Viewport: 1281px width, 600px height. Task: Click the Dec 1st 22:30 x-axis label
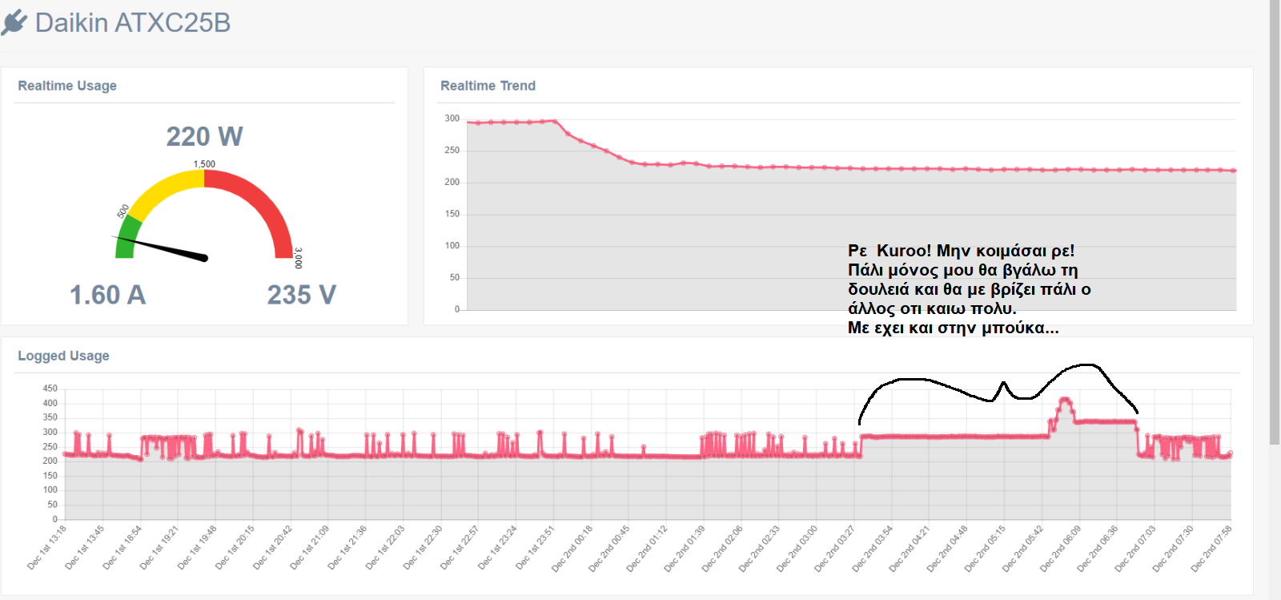(x=424, y=547)
